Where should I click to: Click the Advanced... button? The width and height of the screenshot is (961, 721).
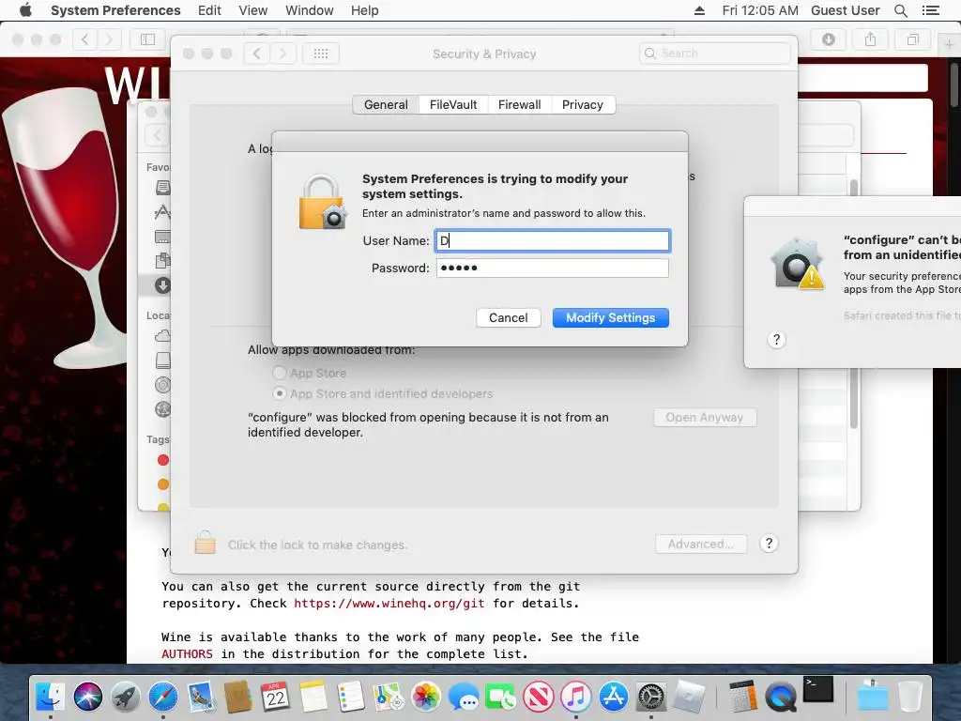[701, 544]
